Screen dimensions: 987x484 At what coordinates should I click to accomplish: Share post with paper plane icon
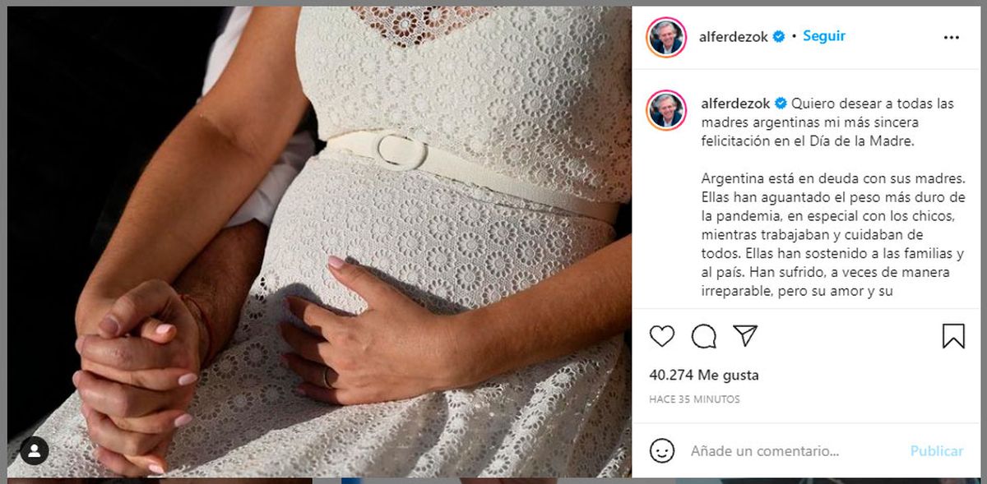click(x=744, y=335)
